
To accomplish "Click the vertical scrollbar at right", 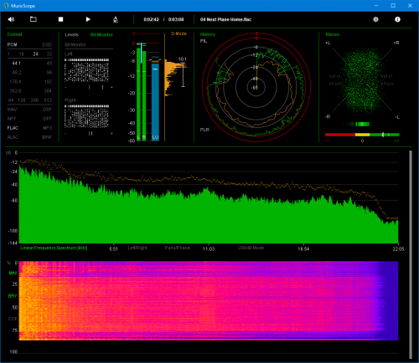I will [x=411, y=254].
